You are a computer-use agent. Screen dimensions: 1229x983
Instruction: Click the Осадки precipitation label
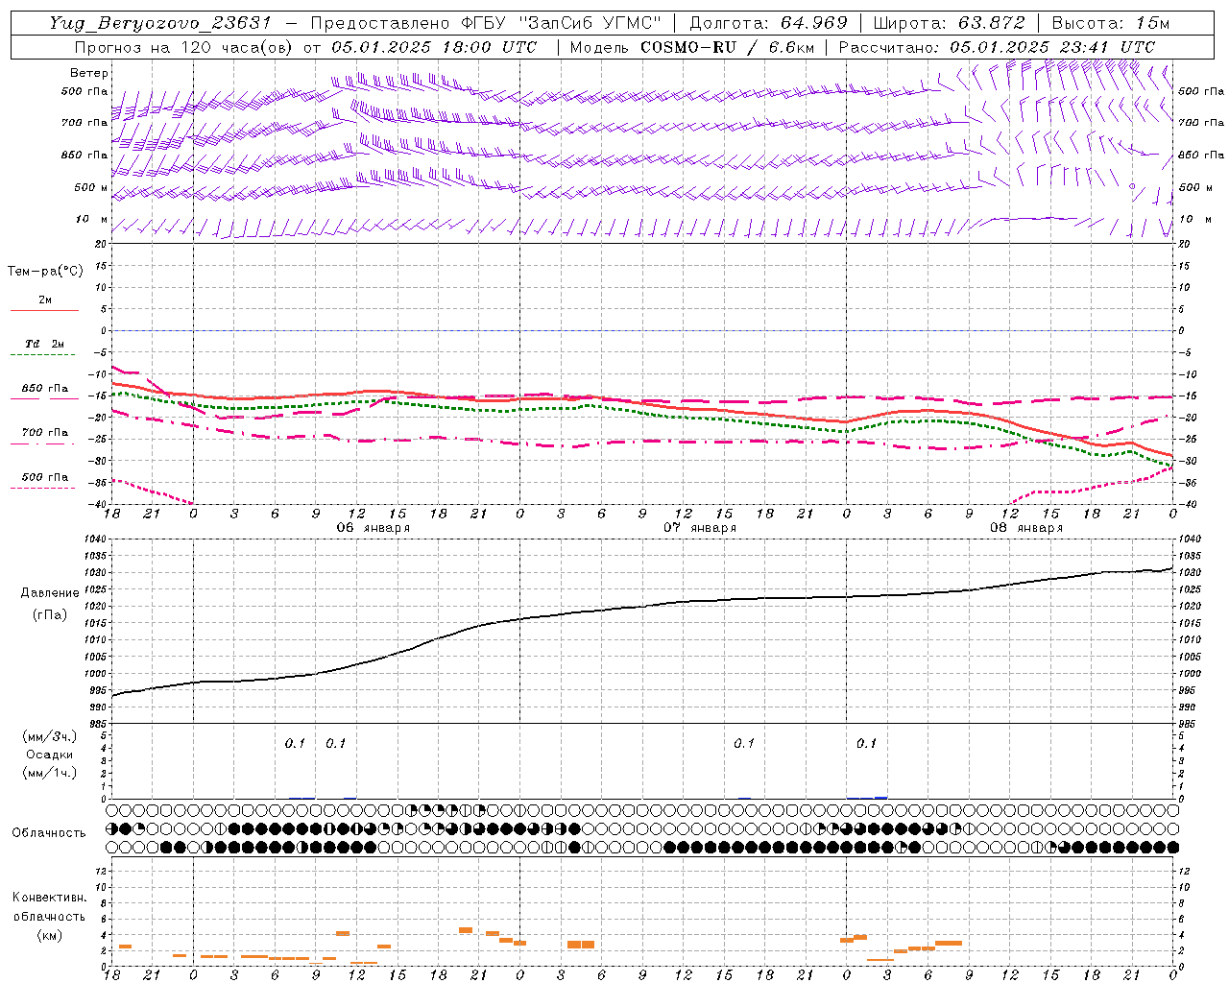(50, 755)
